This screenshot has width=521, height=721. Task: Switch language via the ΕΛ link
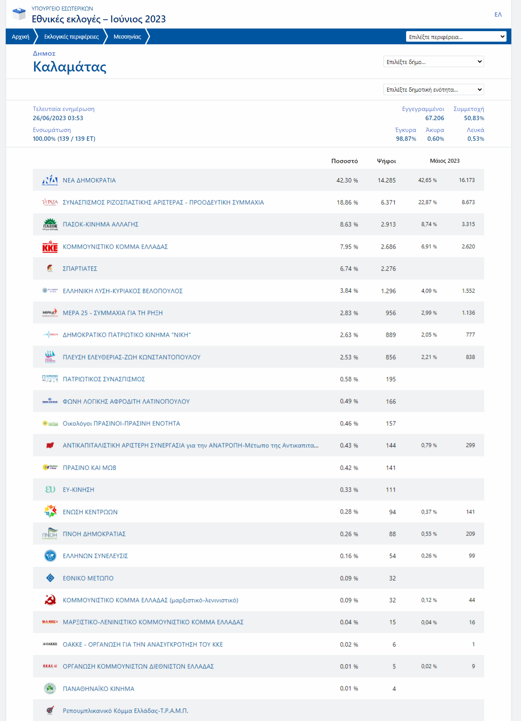coord(498,14)
